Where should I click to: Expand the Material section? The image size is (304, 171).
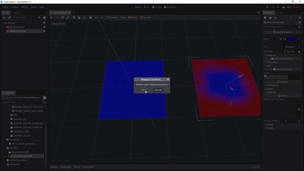271,55
